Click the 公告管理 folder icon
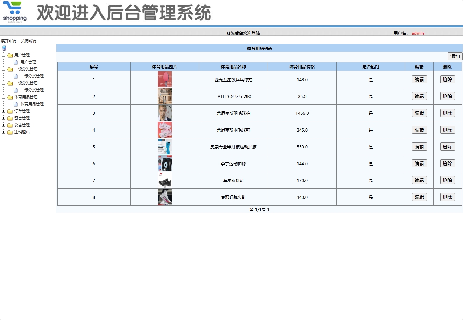Image resolution: width=463 pixels, height=320 pixels. (10, 125)
